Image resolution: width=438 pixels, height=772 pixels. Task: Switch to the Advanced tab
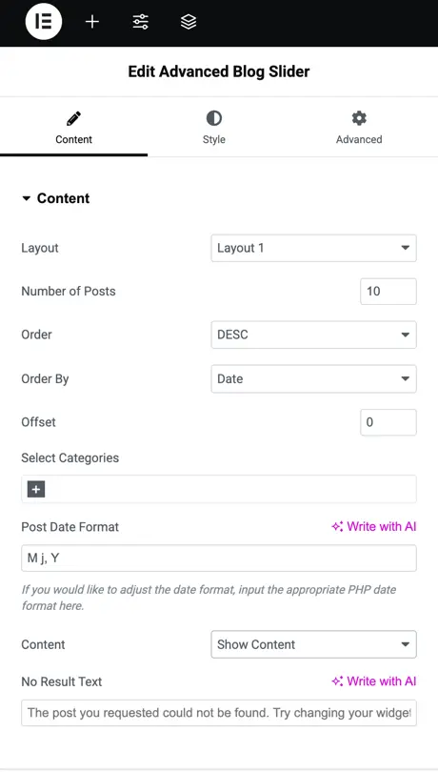359,127
